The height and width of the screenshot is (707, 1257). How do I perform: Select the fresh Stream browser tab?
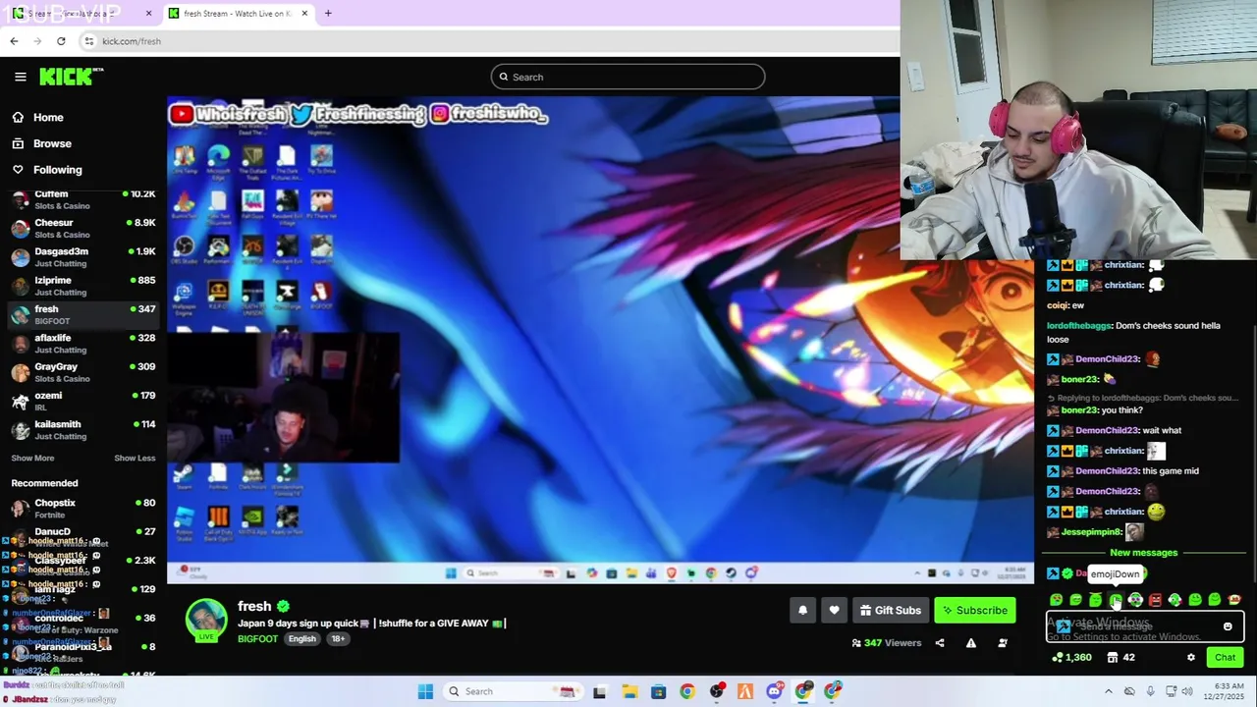[239, 14]
